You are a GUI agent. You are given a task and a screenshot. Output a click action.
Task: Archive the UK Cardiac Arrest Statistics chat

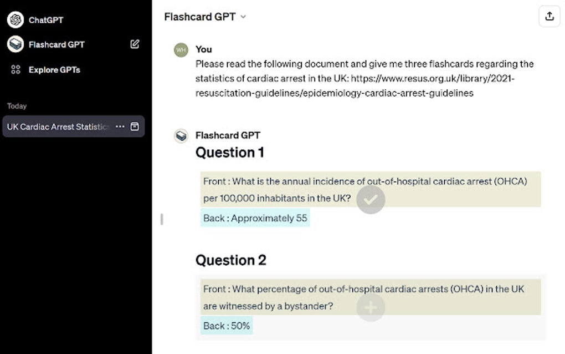tap(135, 127)
